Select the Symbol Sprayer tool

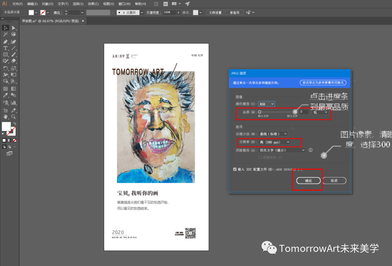click(5, 102)
